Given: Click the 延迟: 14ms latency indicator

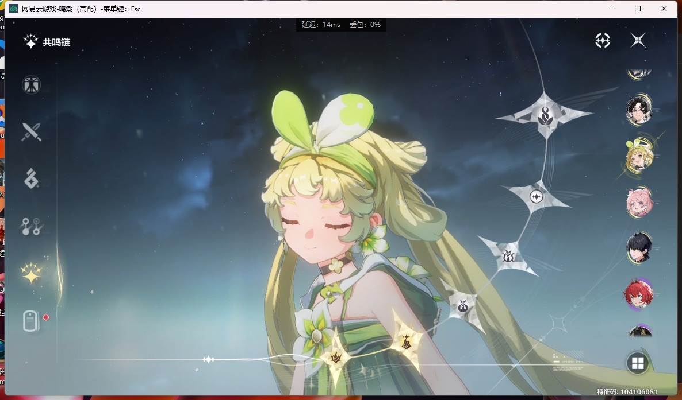Looking at the screenshot, I should [321, 24].
